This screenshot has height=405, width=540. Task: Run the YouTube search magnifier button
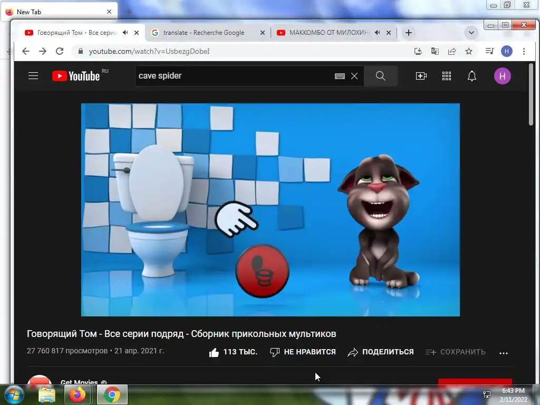(381, 76)
